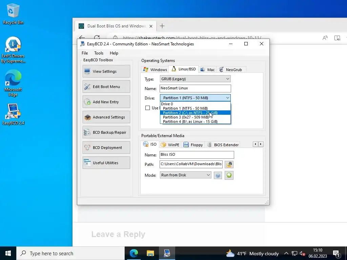Choose Partition 3 (0x27 - 509 MiB) entry
Image resolution: width=347 pixels, height=260 pixels.
coord(195,117)
